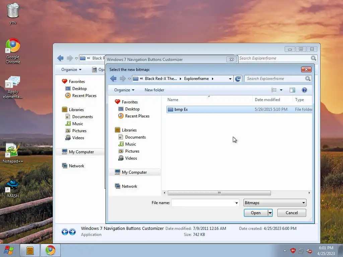Open the Apply elementa... desktop shortcut
This screenshot has width=343, height=257.
point(13,87)
